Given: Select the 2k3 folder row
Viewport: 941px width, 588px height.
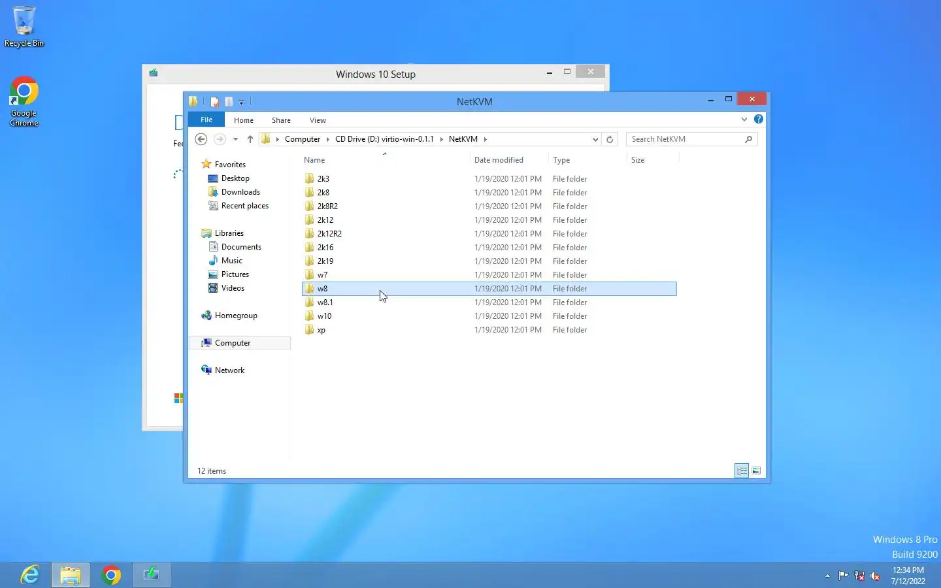Looking at the screenshot, I should (489, 179).
